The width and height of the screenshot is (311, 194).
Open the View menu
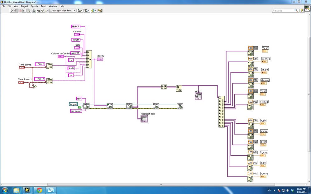pos(16,6)
